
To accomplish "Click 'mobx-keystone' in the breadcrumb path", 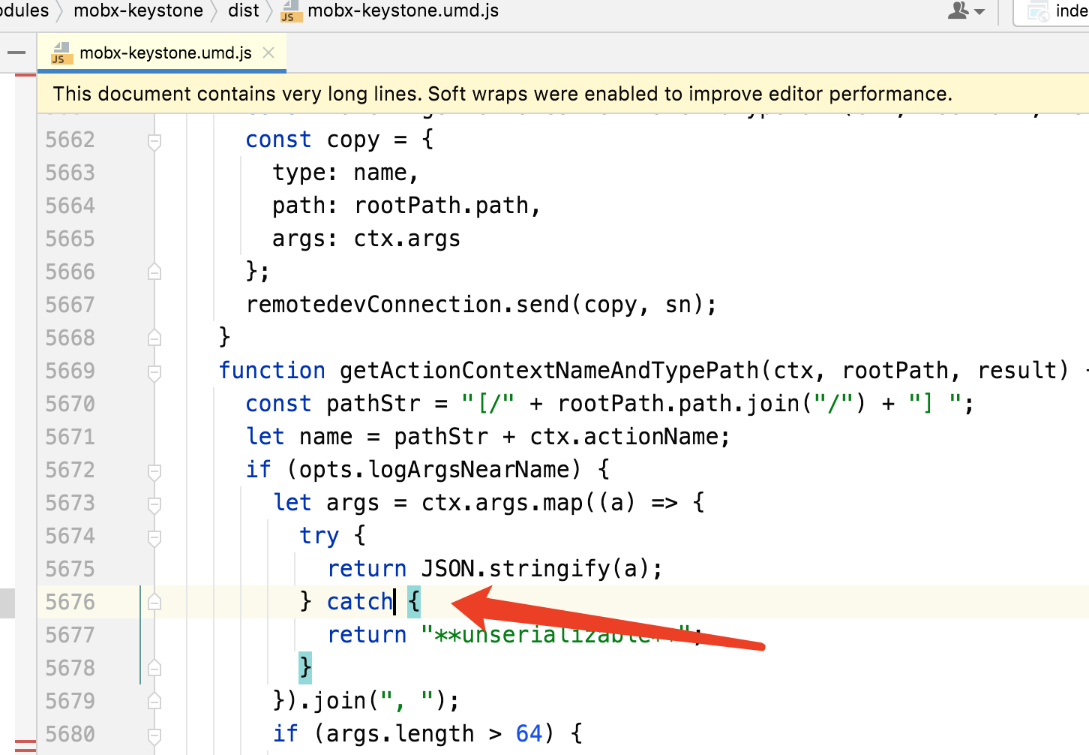I will click(x=138, y=11).
